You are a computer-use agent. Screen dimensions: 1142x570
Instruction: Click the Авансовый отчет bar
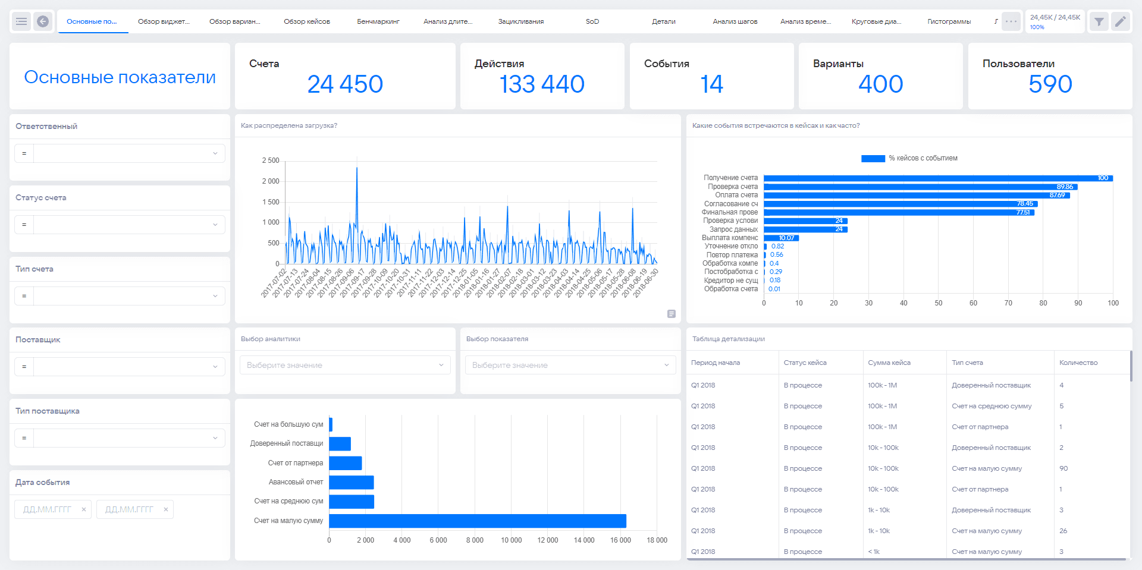tap(352, 482)
